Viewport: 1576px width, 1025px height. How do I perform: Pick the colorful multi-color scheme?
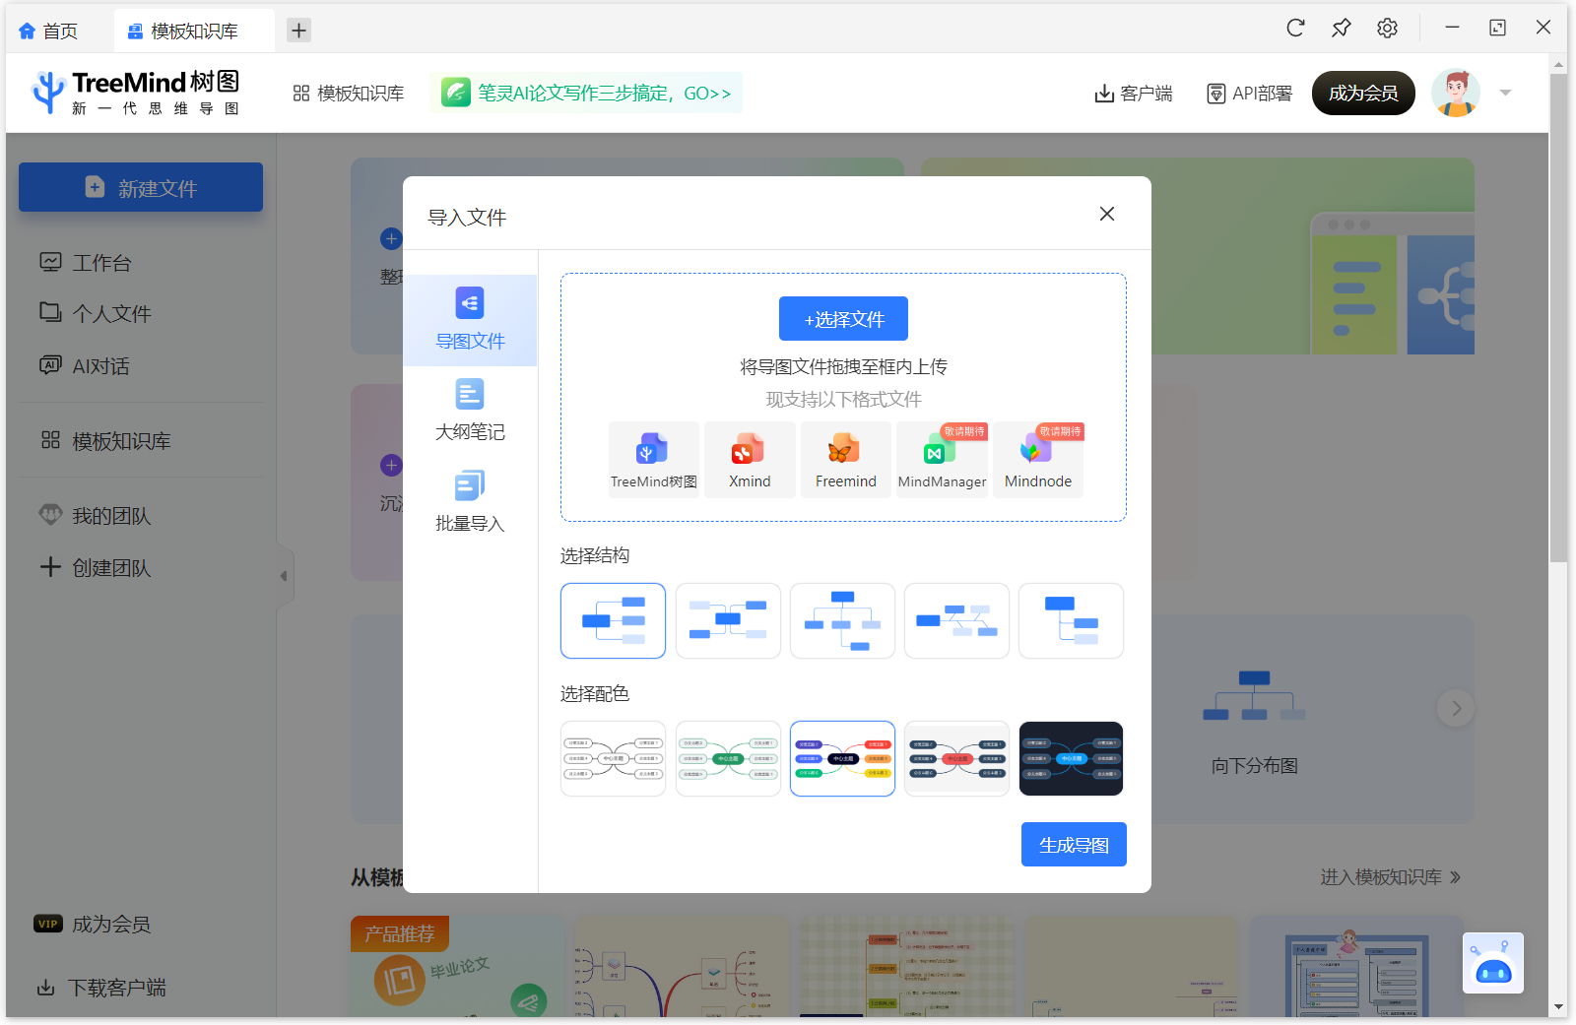[x=842, y=758]
